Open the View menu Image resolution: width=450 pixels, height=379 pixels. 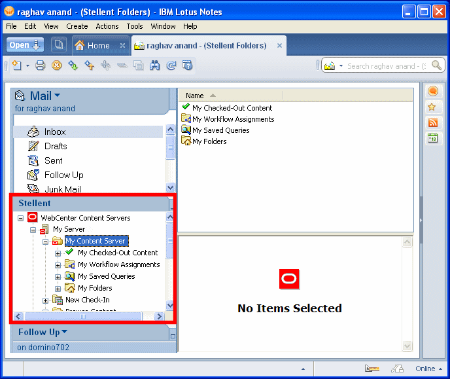(51, 26)
